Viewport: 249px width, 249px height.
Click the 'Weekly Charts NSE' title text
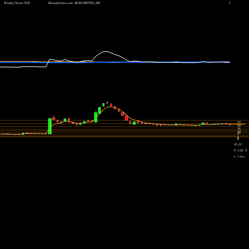click(x=17, y=3)
